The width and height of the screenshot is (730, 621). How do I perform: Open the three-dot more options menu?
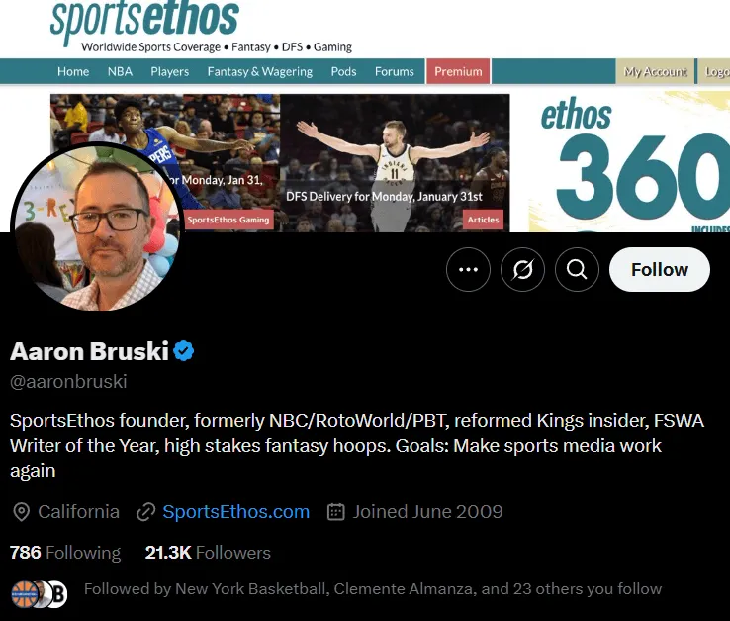tap(468, 270)
